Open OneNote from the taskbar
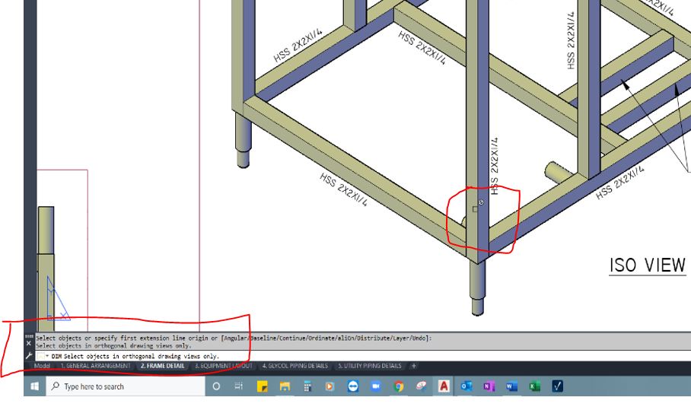This screenshot has width=691, height=410. (489, 386)
